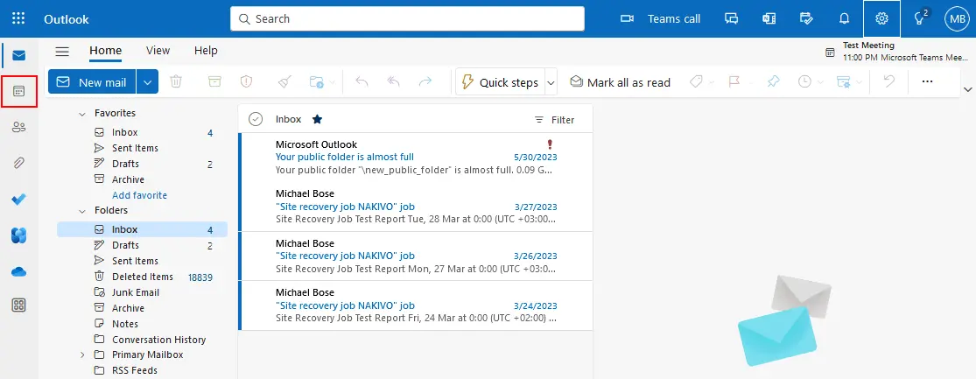Click the Forward arrow icon
Viewport: 976px width, 379px height.
[425, 81]
